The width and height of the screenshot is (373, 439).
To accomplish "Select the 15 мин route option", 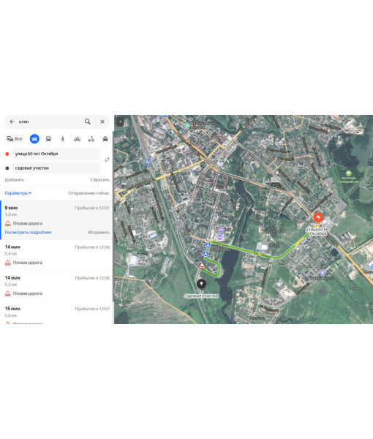I will 56,313.
